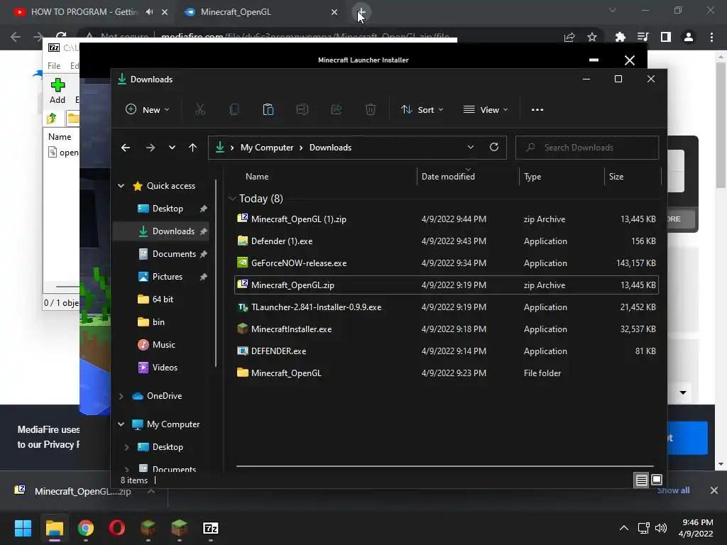Sort files by Name column header
Screen dimensions: 727x545
click(257, 177)
